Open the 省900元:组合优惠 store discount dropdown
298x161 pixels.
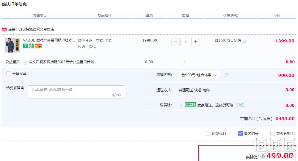tap(199, 75)
